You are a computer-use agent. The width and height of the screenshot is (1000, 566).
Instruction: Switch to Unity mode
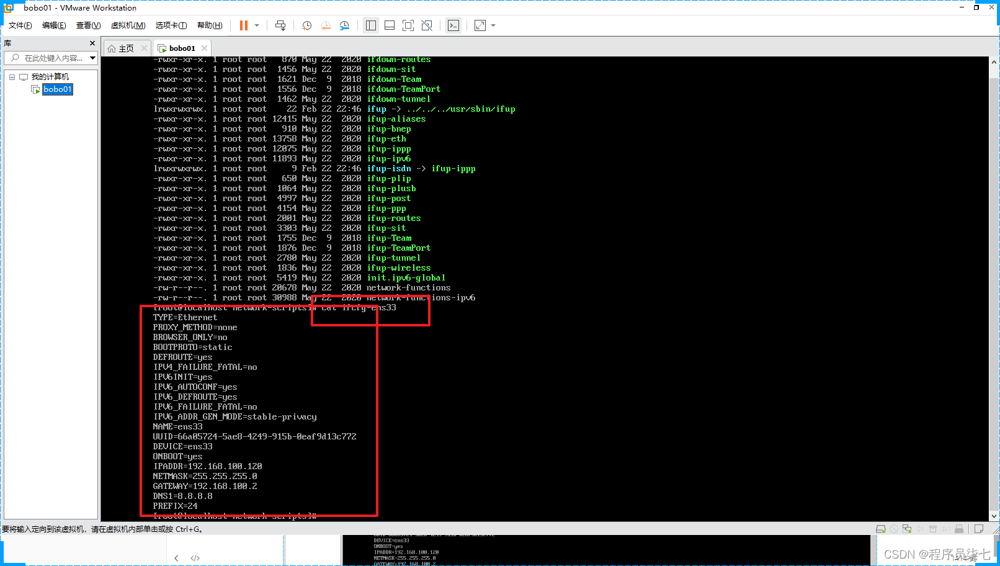coord(427,25)
